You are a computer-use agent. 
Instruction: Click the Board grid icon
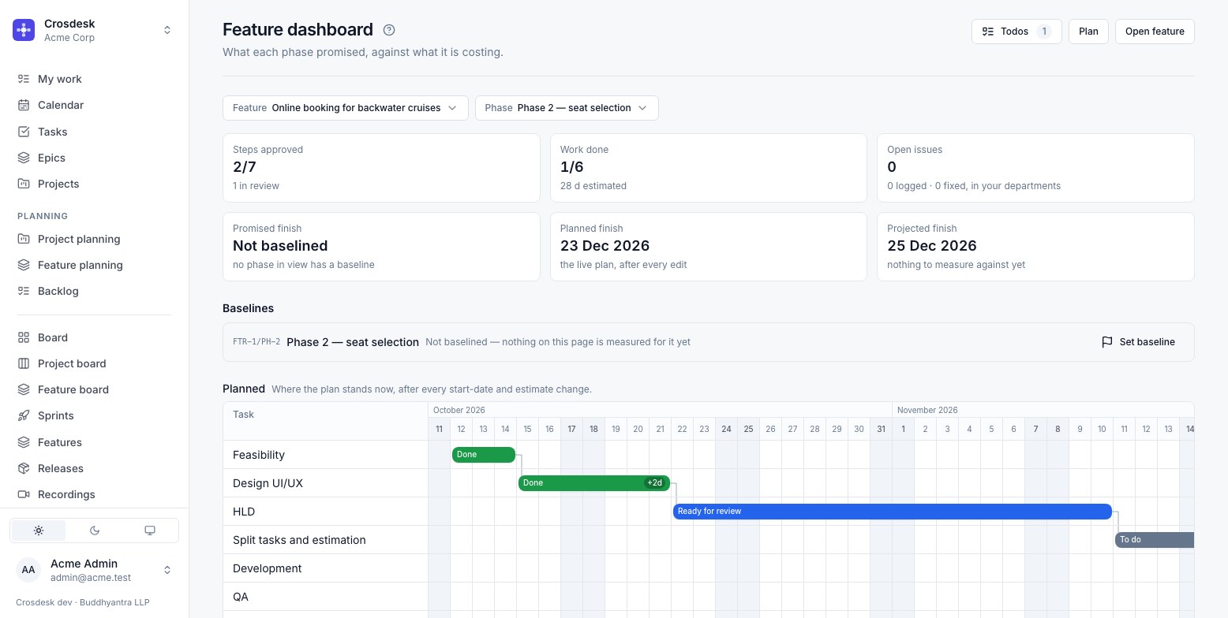[x=24, y=337]
